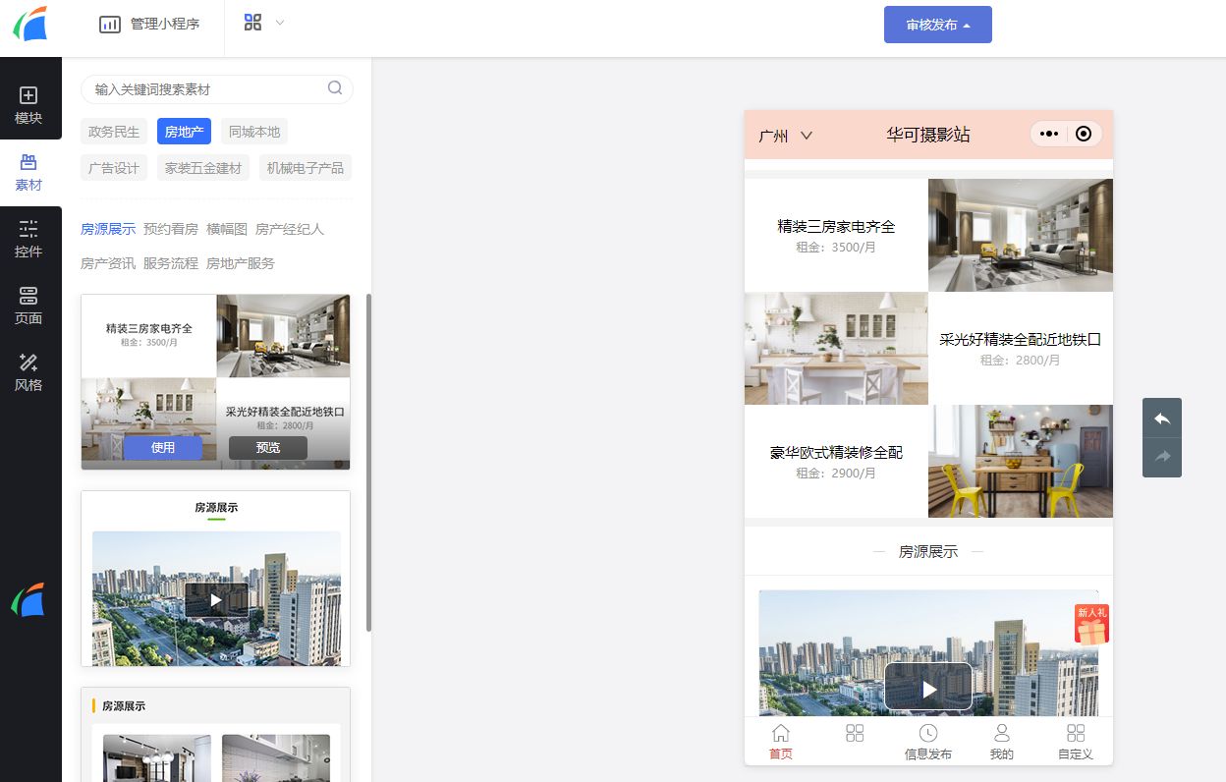This screenshot has height=782, width=1226.
Task: Click 租金：2800/月 price in preview
Action: click(x=1021, y=361)
